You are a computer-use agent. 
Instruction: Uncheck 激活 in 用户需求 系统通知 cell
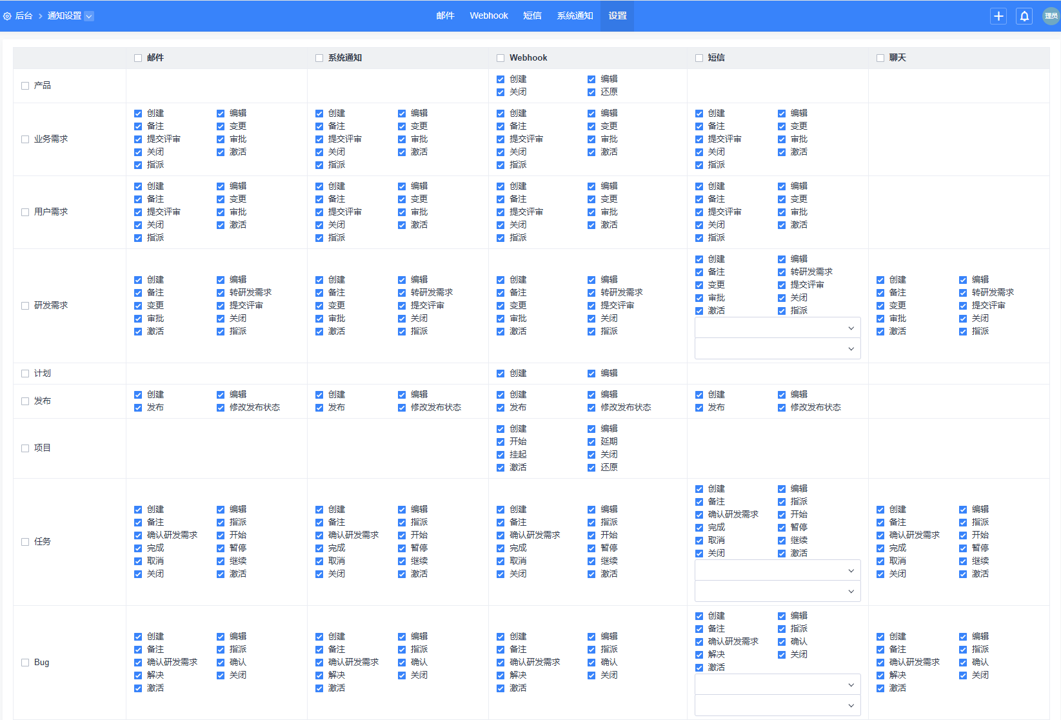coord(402,225)
